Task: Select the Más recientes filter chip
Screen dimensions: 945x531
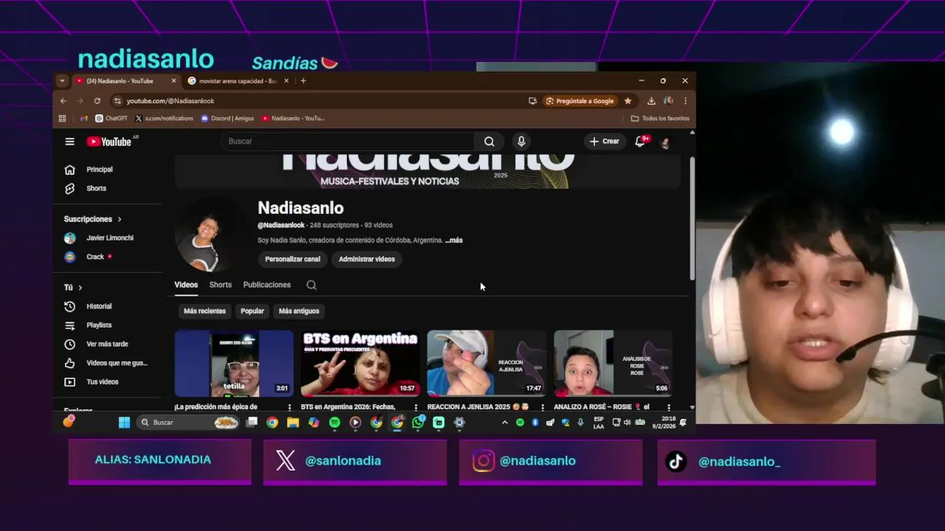Action: pos(205,311)
